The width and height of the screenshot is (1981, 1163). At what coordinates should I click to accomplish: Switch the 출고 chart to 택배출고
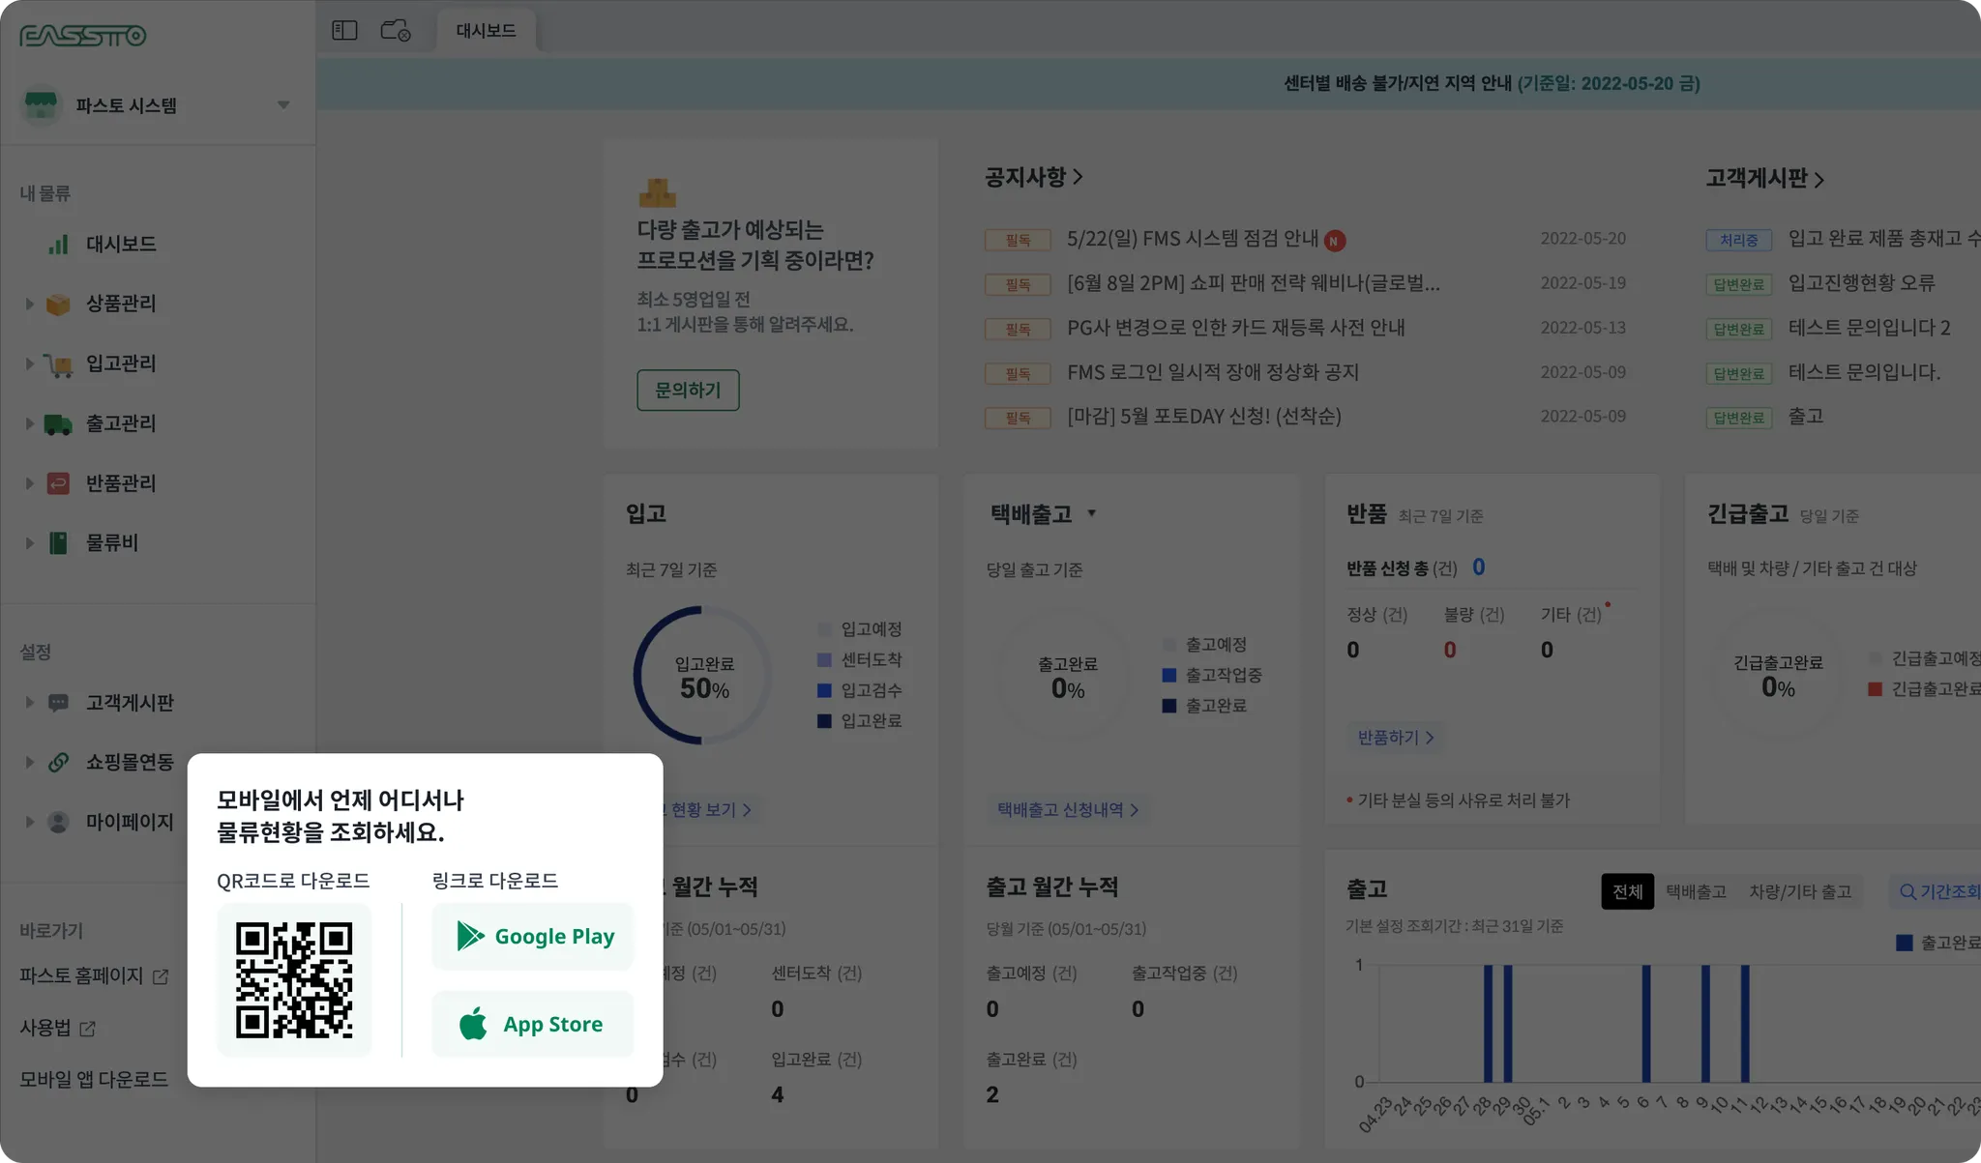pos(1696,891)
